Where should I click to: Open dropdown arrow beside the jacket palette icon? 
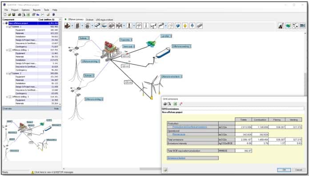click(82, 26)
